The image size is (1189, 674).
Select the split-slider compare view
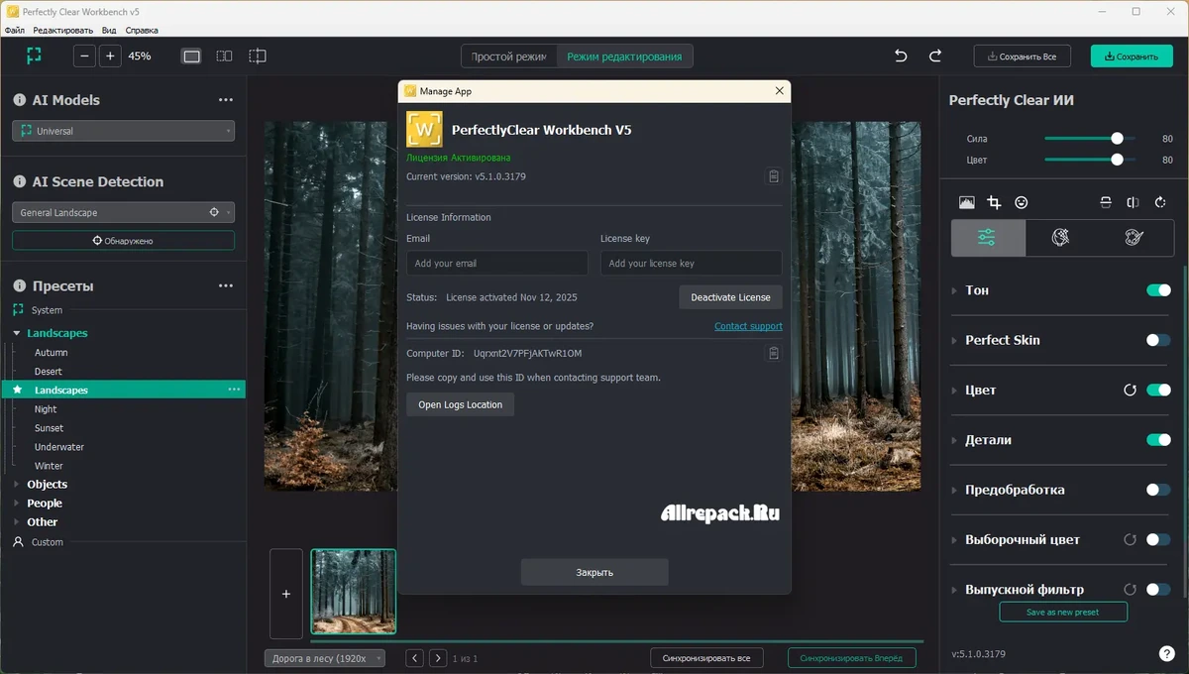coord(258,56)
